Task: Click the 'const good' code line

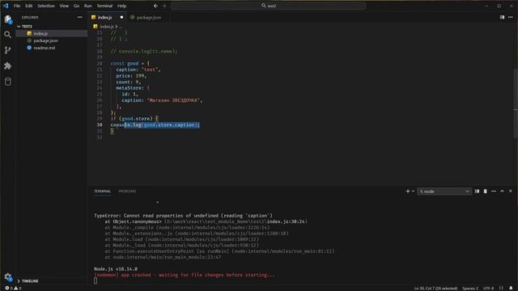Action: (x=129, y=63)
